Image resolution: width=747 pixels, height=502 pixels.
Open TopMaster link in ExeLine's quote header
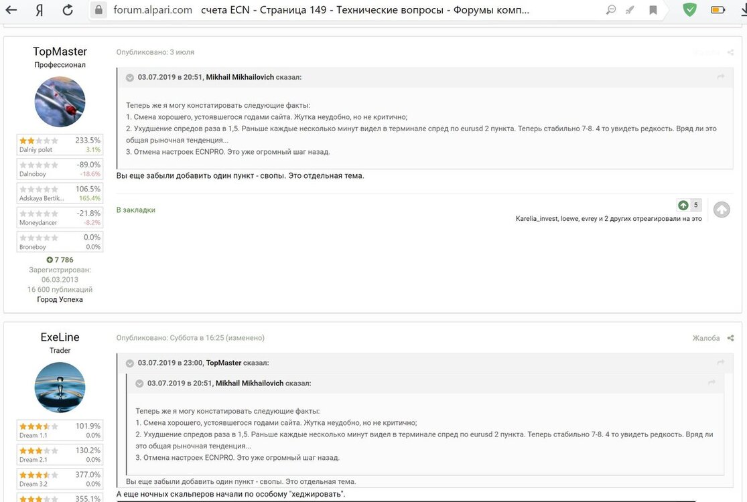click(224, 363)
